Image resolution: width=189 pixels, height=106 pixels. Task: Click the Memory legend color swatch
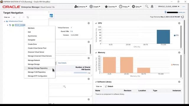172,65
